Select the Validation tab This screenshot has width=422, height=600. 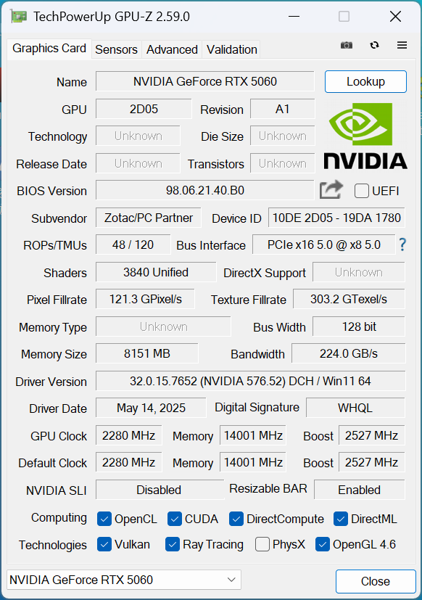pos(231,49)
